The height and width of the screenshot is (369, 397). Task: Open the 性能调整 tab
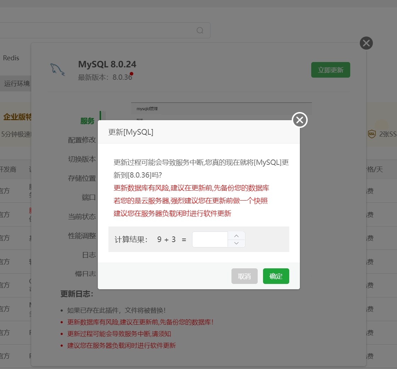(x=82, y=236)
